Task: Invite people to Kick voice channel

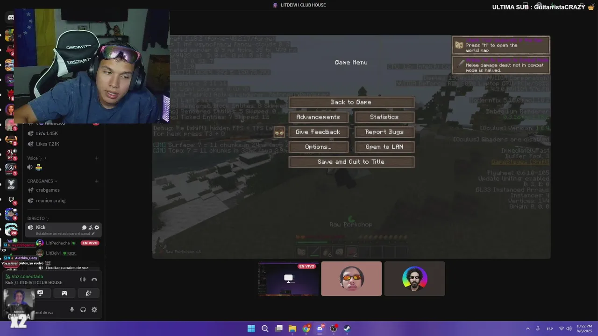Action: pyautogui.click(x=91, y=227)
